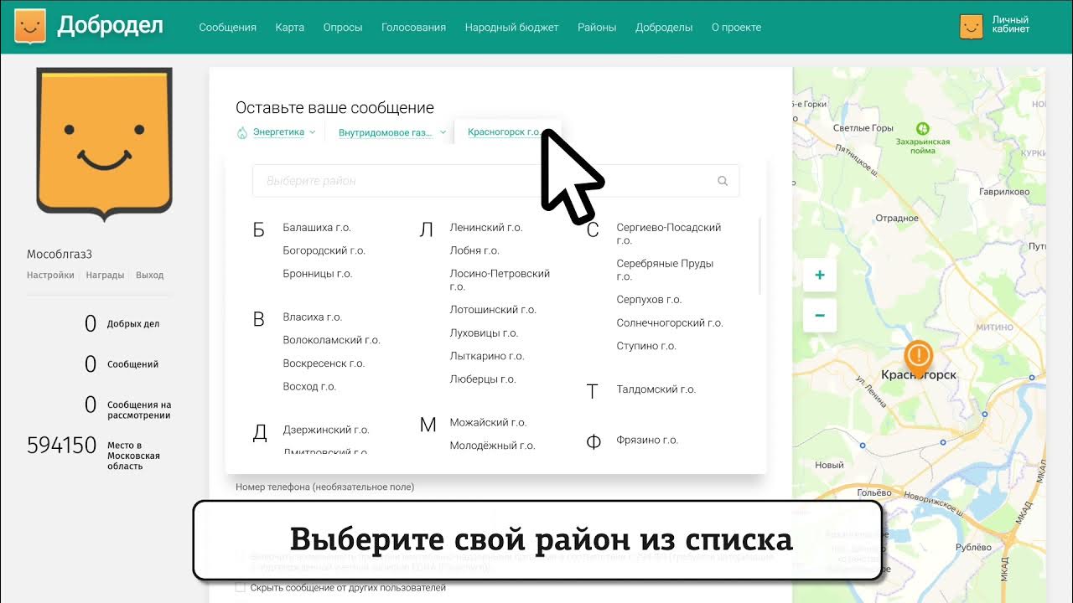This screenshot has width=1073, height=603.
Task: Click the Добрых дел counter label
Action: pos(133,324)
